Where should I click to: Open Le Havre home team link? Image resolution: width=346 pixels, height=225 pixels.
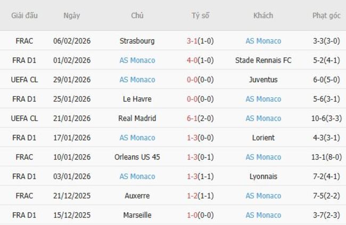(x=137, y=99)
